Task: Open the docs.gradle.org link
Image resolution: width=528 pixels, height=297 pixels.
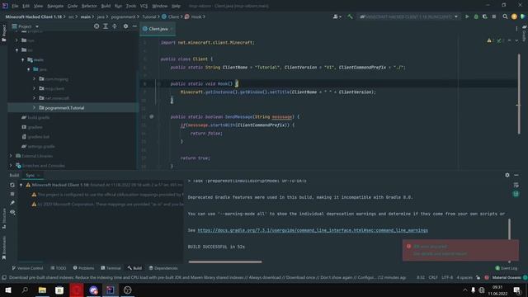Action: [313, 230]
